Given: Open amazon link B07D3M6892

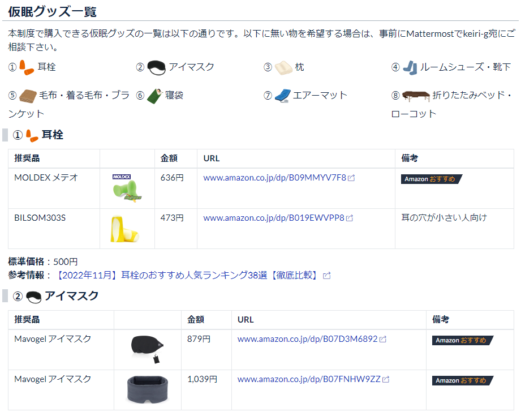Looking at the screenshot, I should (307, 339).
